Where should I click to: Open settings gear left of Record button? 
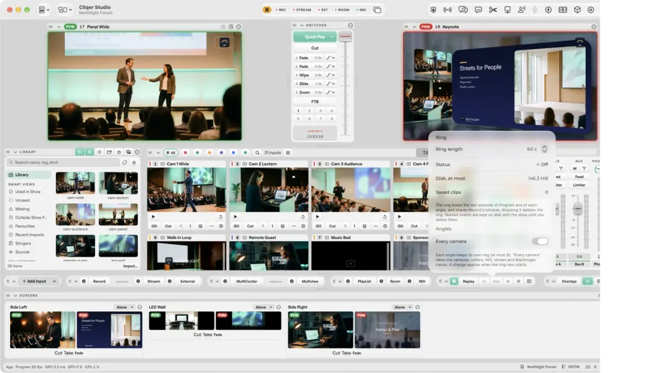point(84,281)
